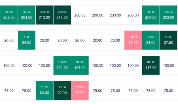Click the 204.00 cell beside 210.00
Viewport: 178px width, 104px height.
[x=27, y=15]
